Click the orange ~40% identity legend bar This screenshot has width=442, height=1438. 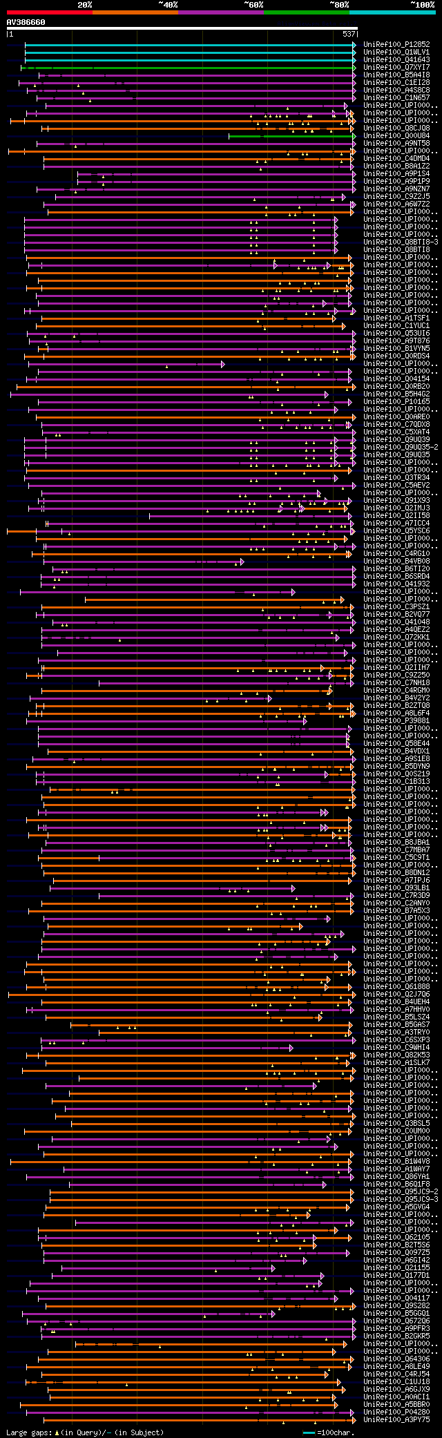click(x=135, y=12)
